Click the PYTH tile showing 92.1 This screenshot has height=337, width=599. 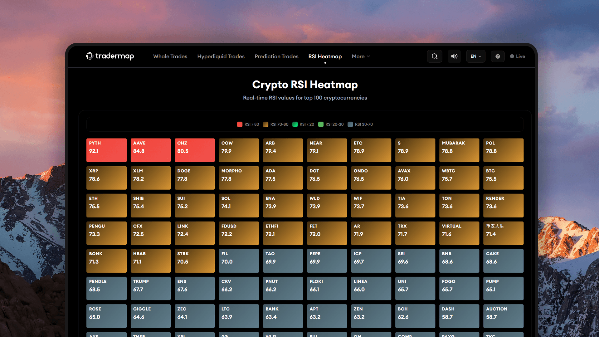tap(106, 150)
